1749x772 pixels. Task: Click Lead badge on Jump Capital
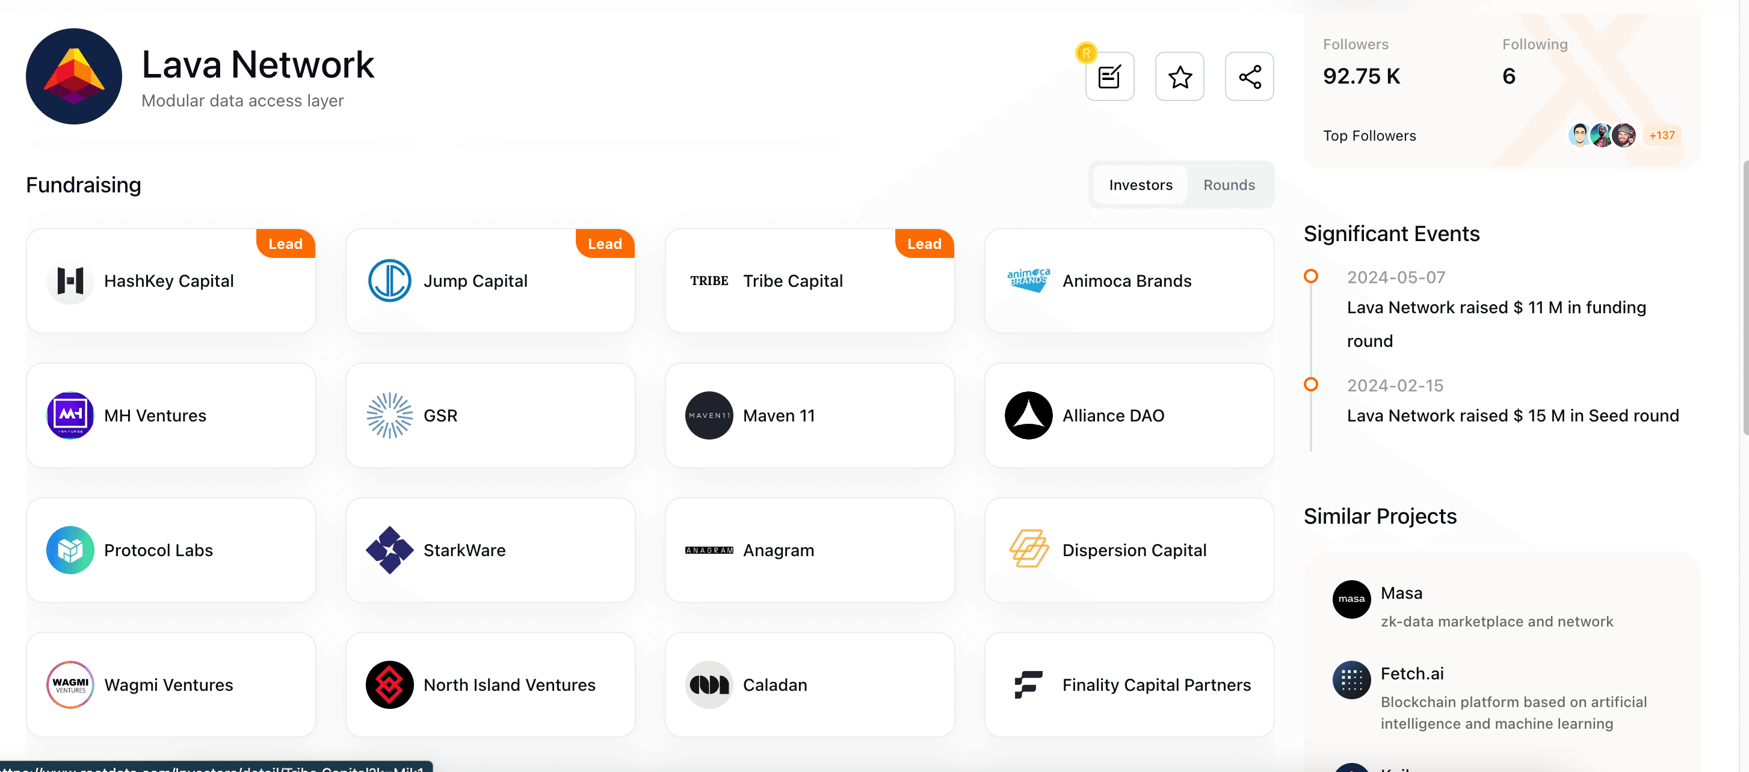tap(605, 244)
